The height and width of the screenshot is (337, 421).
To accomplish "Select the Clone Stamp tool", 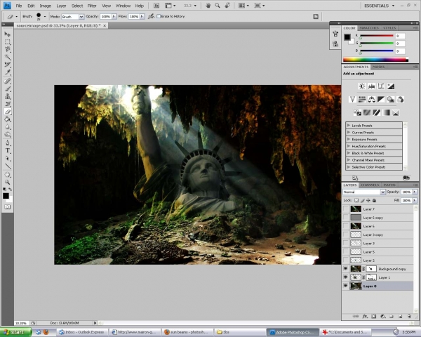I will tap(8, 96).
